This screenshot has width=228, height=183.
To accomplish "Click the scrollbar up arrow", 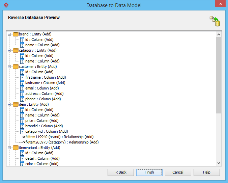I will (219, 34).
